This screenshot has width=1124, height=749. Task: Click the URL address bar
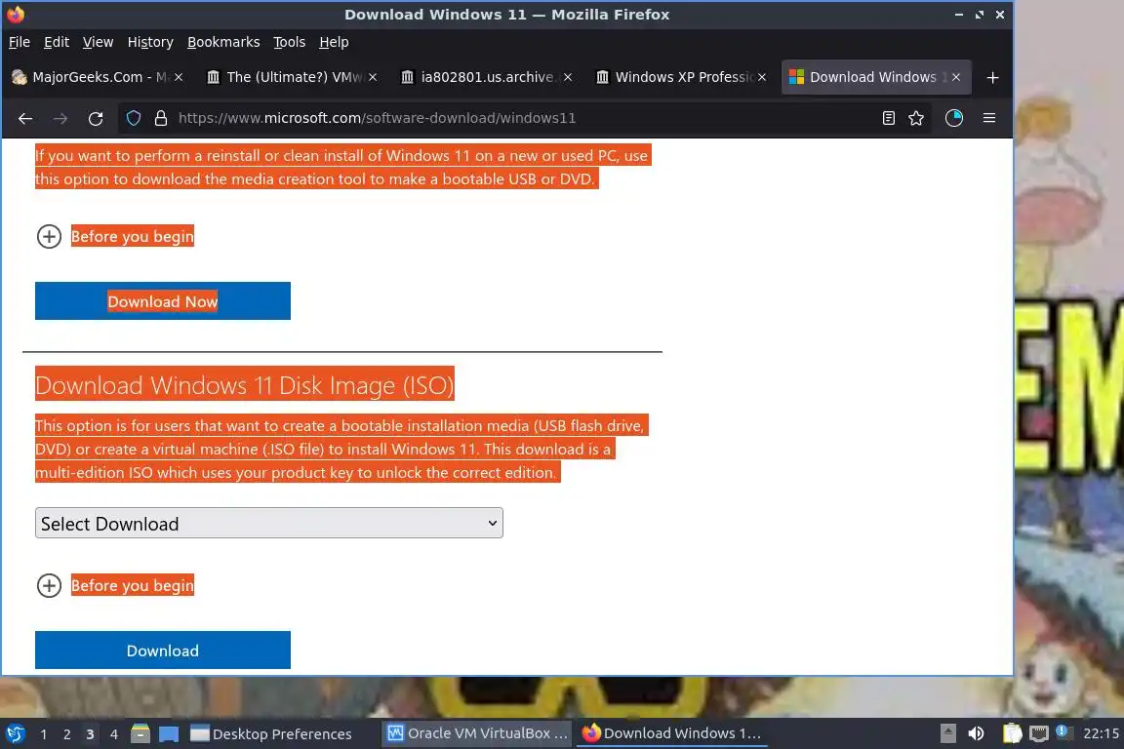pyautogui.click(x=523, y=118)
